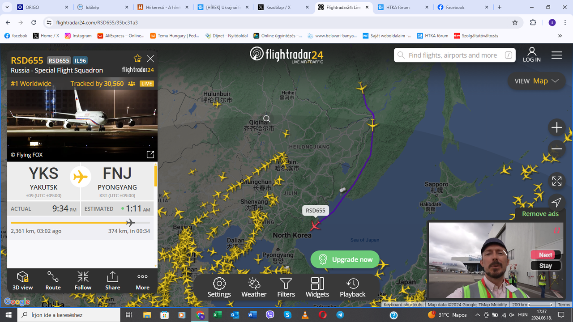The width and height of the screenshot is (573, 322).
Task: Open VLC from the taskbar
Action: (x=305, y=315)
